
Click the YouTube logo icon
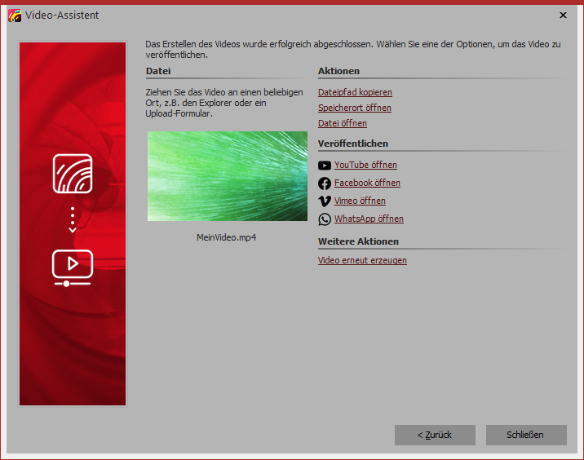click(x=325, y=166)
